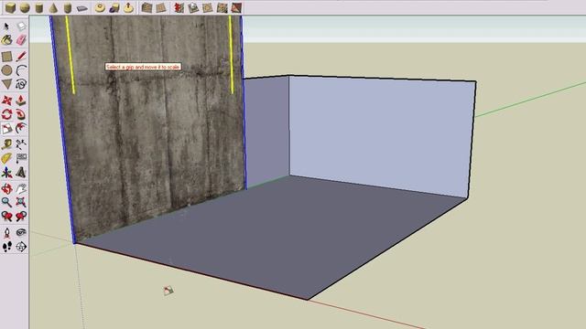
Task: Click the torus shape icon
Action: tap(100, 7)
